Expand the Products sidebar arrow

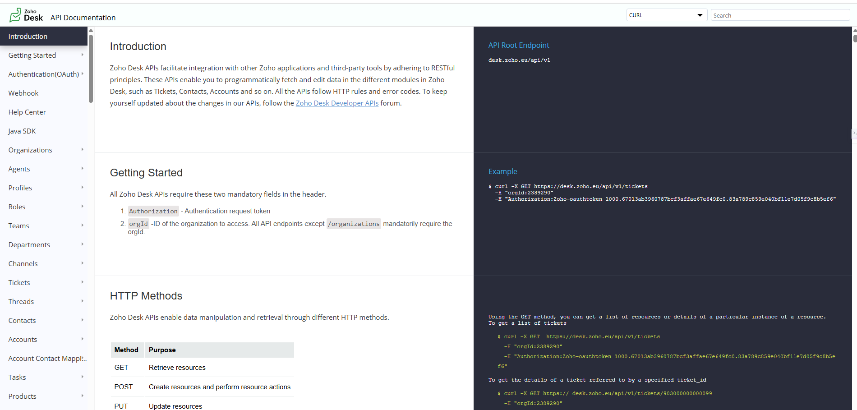83,396
